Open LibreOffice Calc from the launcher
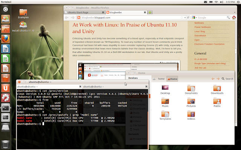Screen dimensions: 241x150 (x=6, y=58)
